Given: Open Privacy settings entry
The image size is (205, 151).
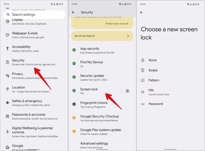Looking at the screenshot, I should point(34,76).
